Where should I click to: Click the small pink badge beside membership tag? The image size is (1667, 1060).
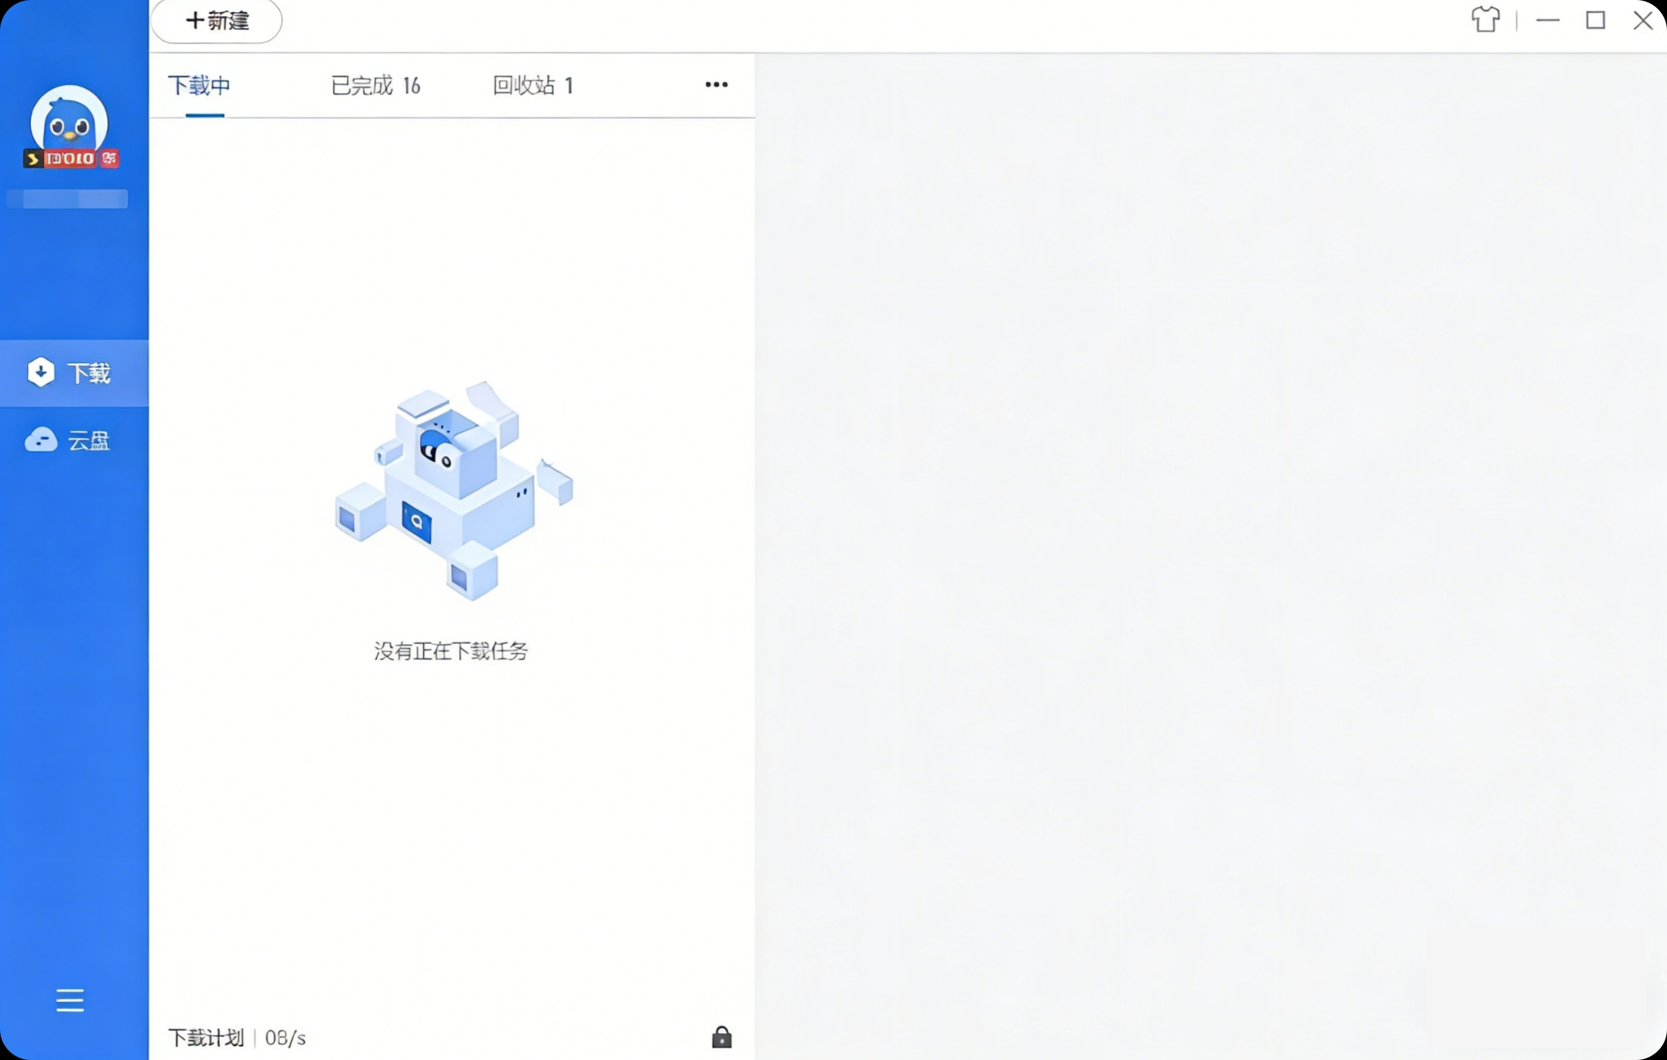[110, 159]
